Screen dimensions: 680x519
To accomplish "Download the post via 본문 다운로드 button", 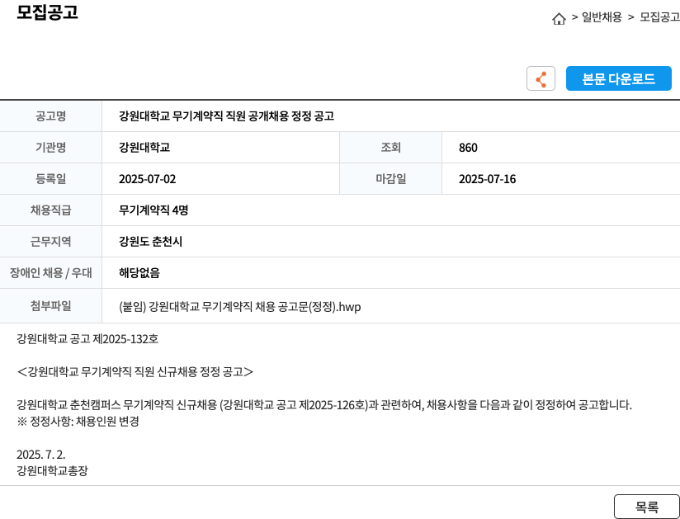I will [x=618, y=78].
